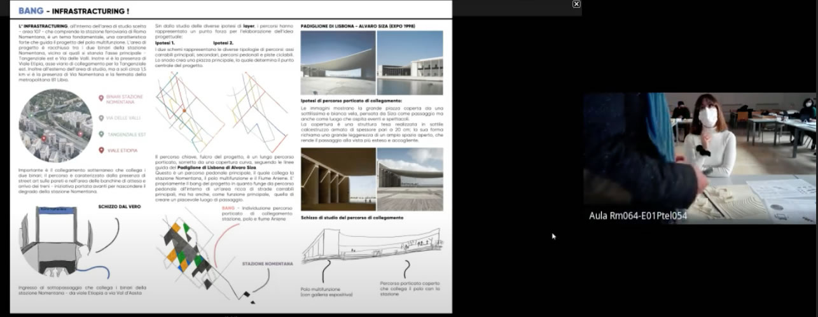Select the Via delle Valli pin icon

click(x=101, y=118)
